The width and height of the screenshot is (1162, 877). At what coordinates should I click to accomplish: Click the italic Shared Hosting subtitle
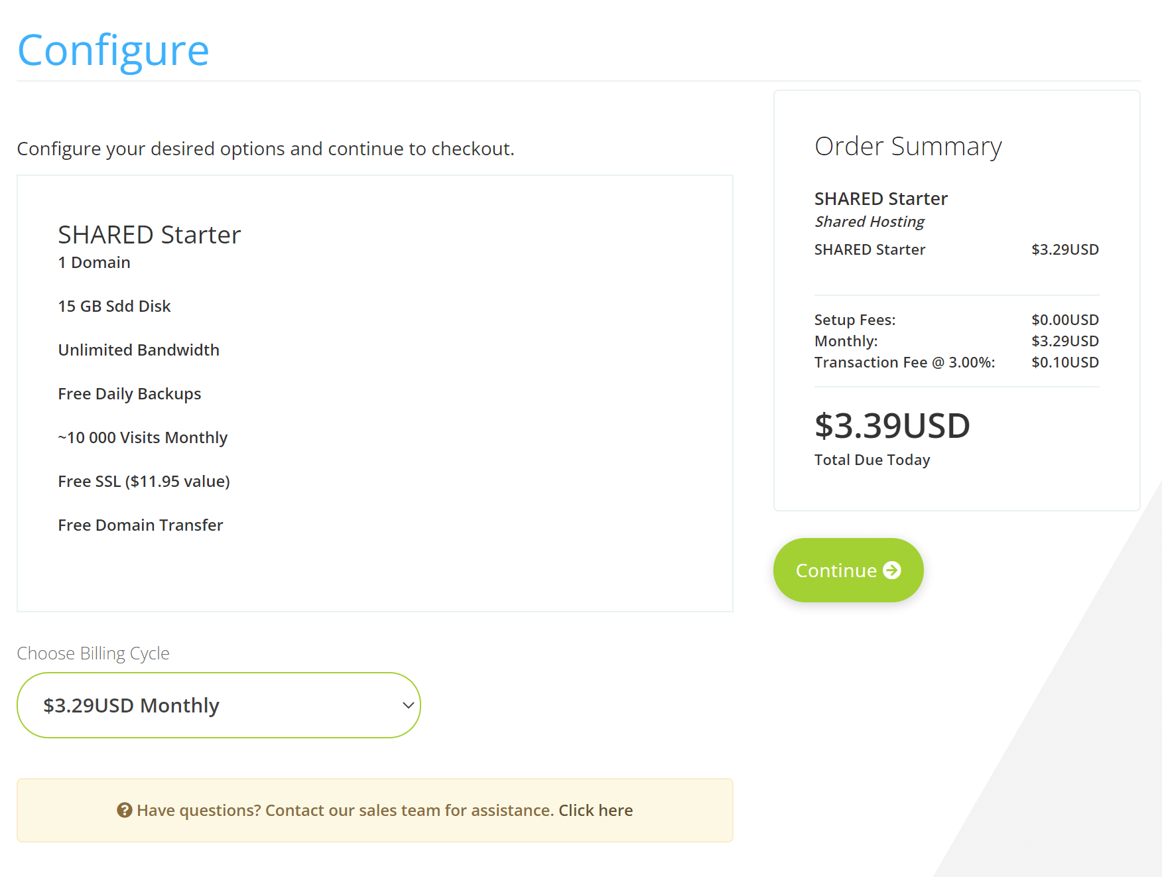click(869, 222)
